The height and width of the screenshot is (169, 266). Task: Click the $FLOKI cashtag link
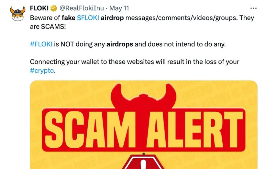(x=88, y=18)
